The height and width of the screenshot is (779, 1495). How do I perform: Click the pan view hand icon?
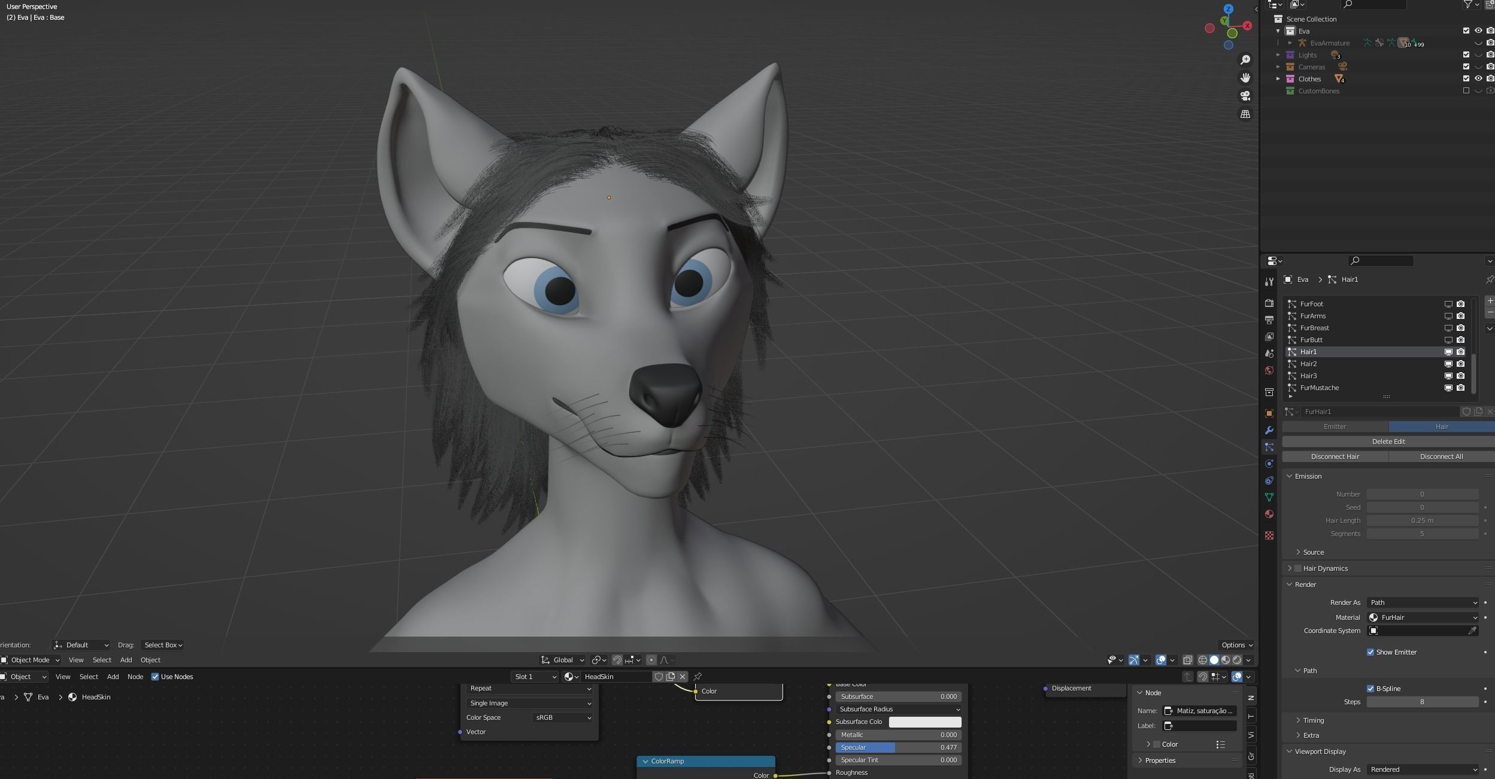click(1245, 78)
